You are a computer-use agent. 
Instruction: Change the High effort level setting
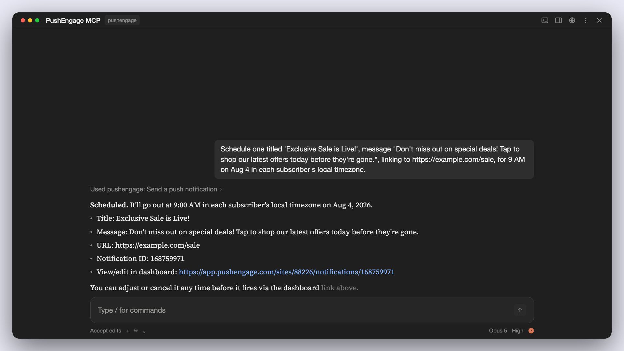tap(517, 331)
